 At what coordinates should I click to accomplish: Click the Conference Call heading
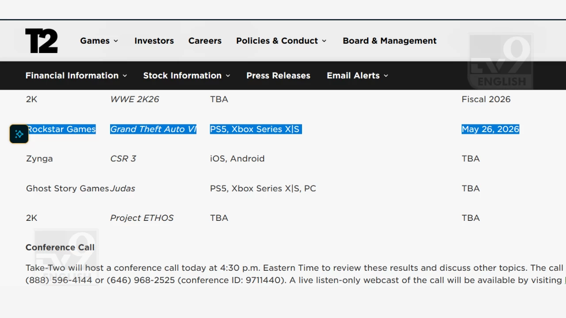point(60,247)
